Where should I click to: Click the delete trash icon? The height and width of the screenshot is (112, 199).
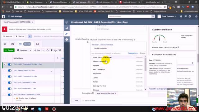pos(52,50)
